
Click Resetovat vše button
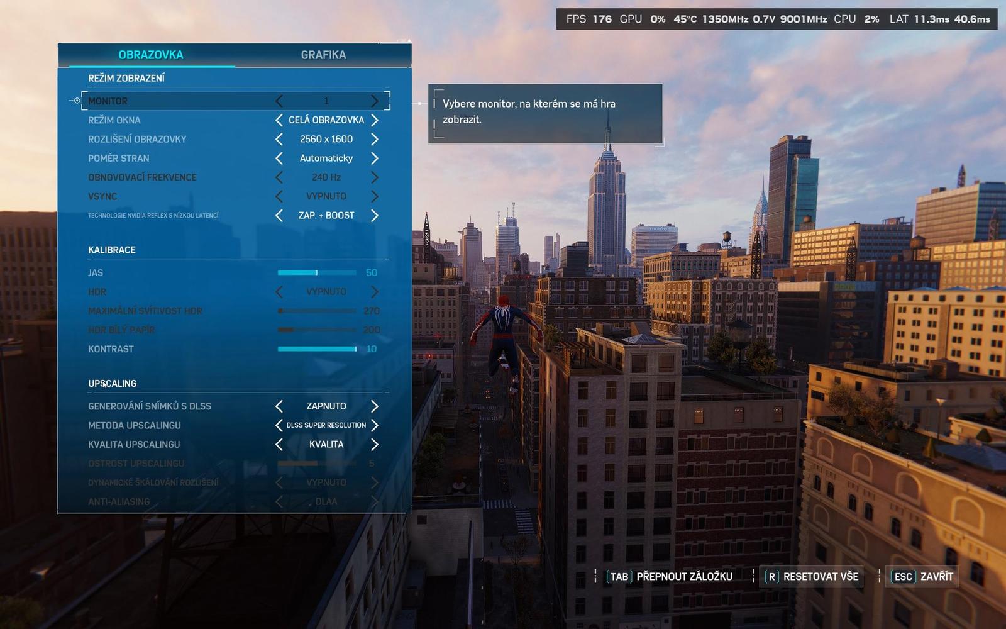[x=812, y=577]
